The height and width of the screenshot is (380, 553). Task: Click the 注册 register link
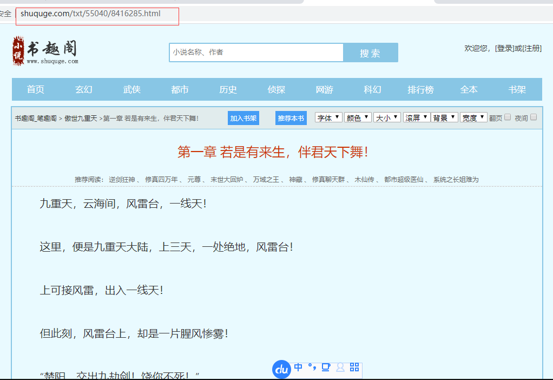[532, 48]
